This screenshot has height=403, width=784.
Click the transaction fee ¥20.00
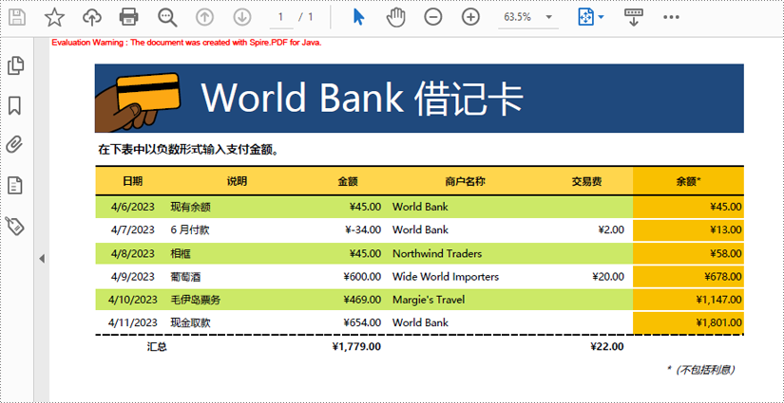608,276
